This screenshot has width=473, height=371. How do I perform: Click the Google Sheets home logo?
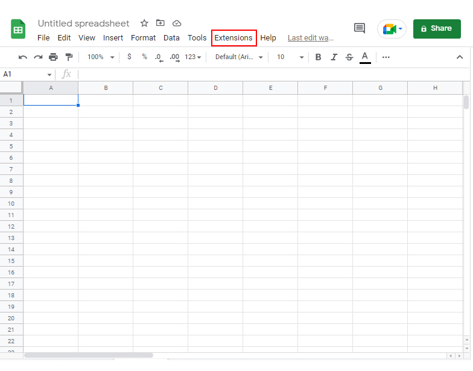pyautogui.click(x=18, y=29)
